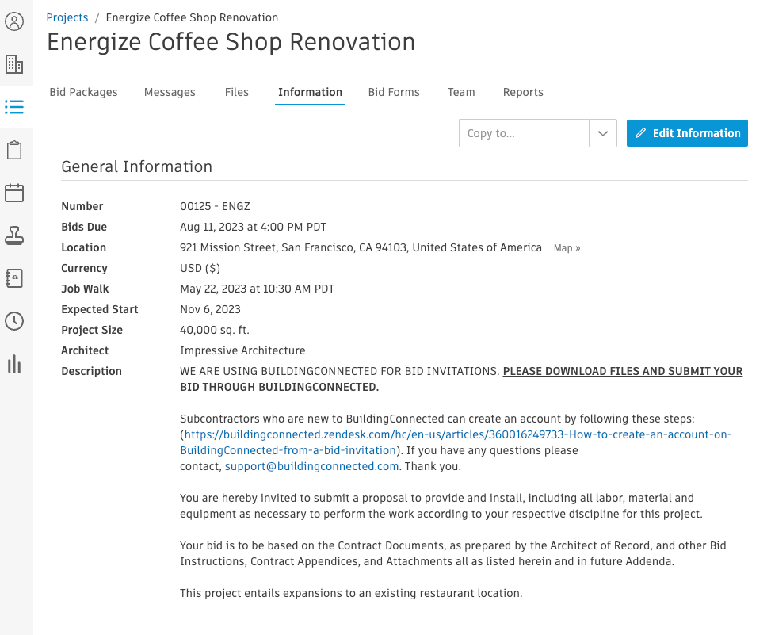Click the Copy to input field
Viewport: 771px width, 635px height.
[524, 133]
